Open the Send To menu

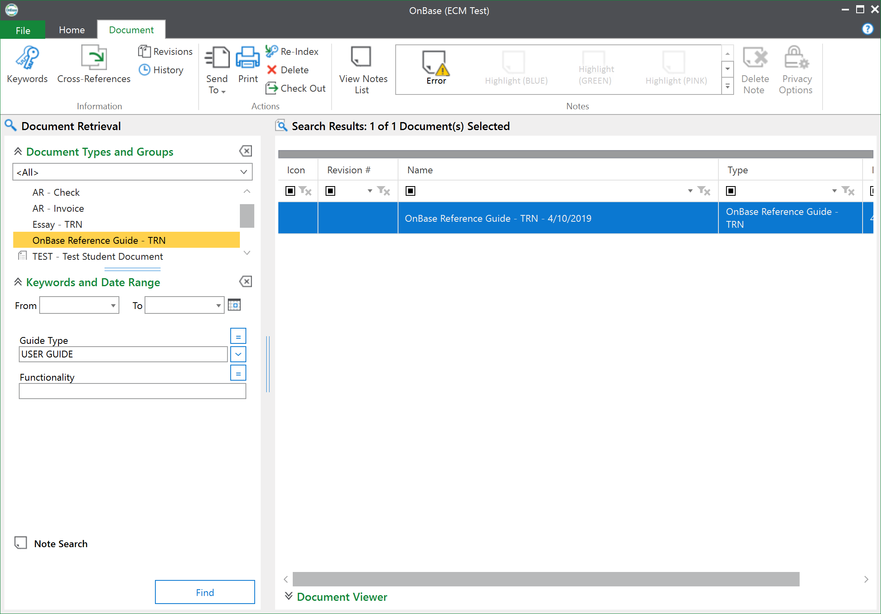point(217,71)
